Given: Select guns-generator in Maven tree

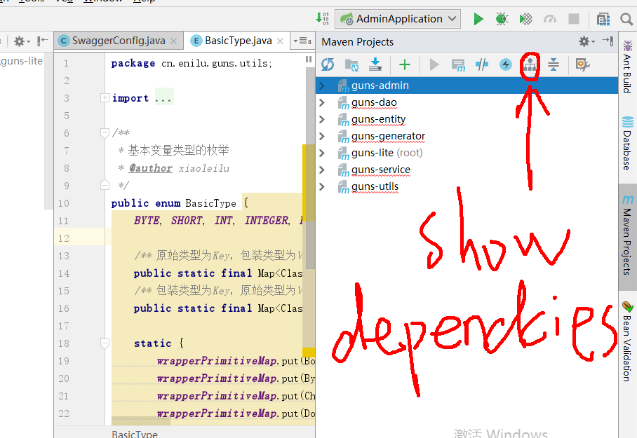Looking at the screenshot, I should coord(388,136).
